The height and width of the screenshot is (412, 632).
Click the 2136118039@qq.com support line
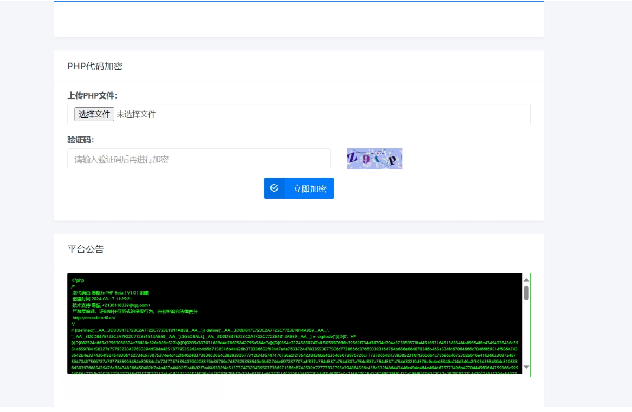(x=111, y=305)
